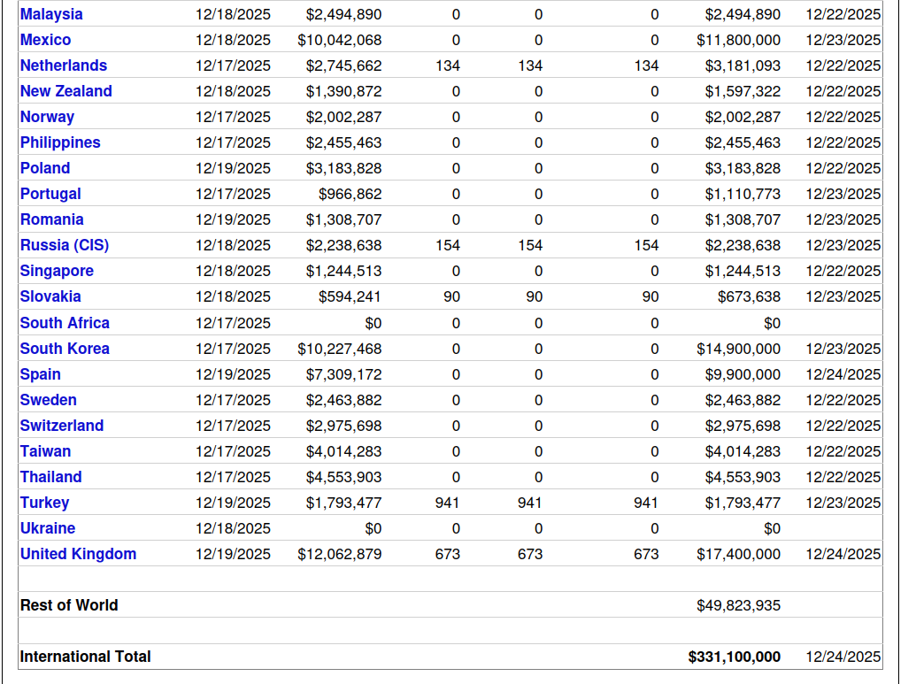The image size is (916, 684).
Task: Open the Thailand country link
Action: click(50, 477)
